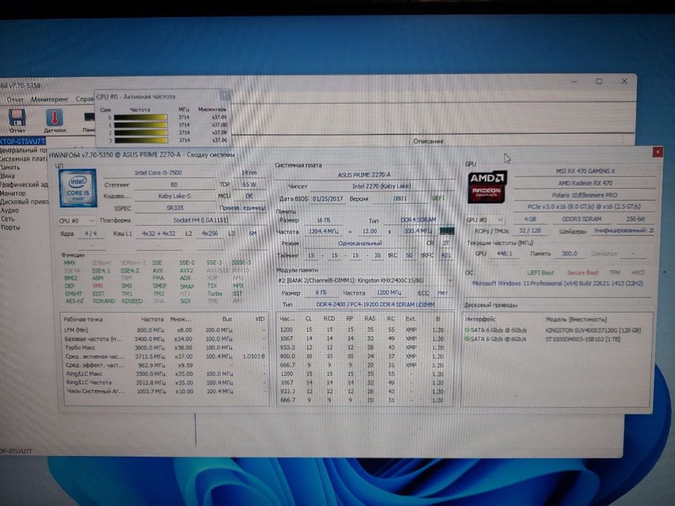Click the 16 ГБ memory size value
Screen dimensions: 675x506
pos(323,220)
